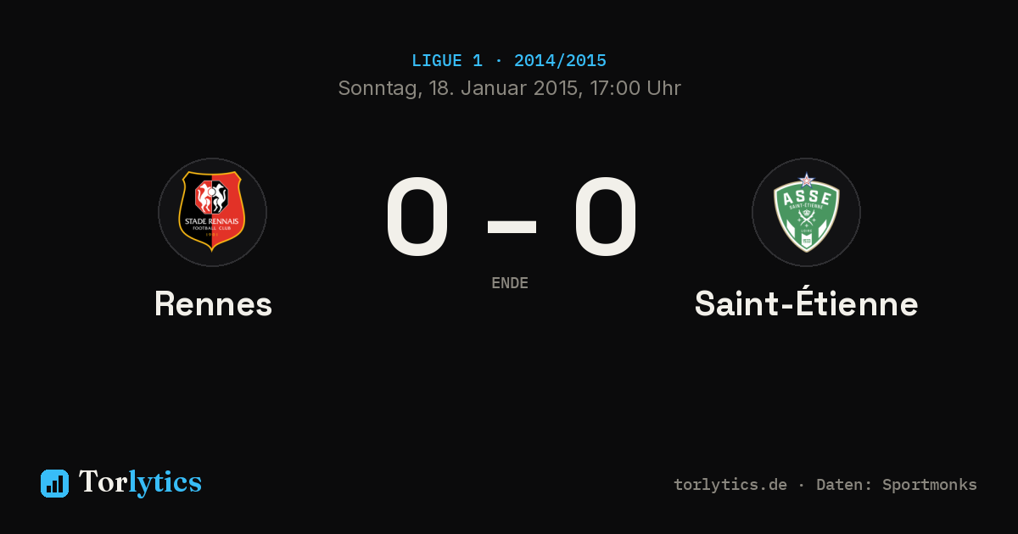
Task: Open the Torlytics wordmark
Action: 140,482
